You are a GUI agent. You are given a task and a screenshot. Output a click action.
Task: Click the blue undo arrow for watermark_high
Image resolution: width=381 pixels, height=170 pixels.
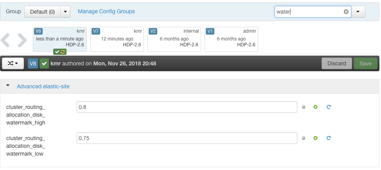pyautogui.click(x=329, y=107)
